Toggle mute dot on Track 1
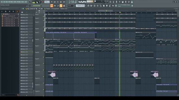 pos(43,17)
